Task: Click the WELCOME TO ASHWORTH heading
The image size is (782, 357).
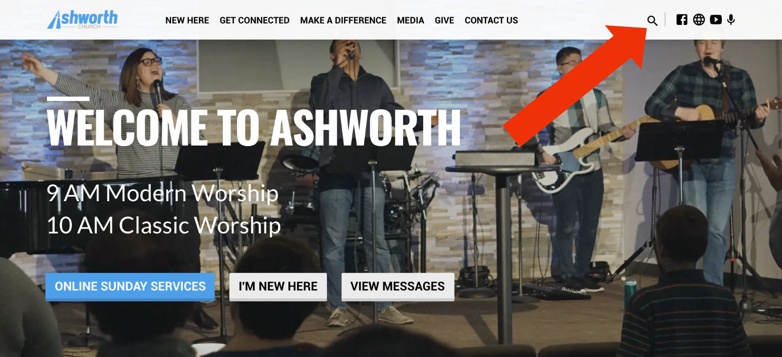Action: 254,128
